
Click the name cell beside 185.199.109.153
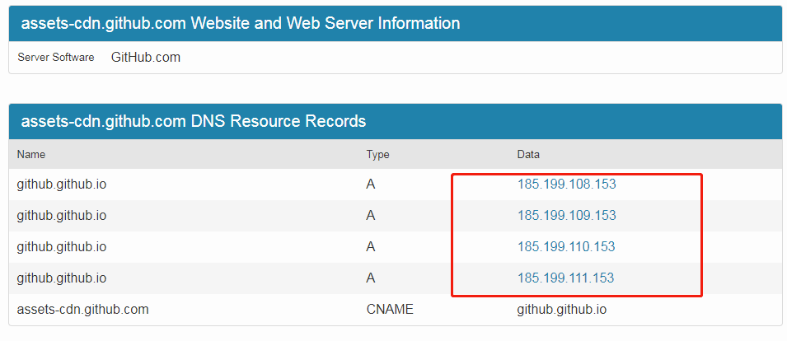point(61,216)
